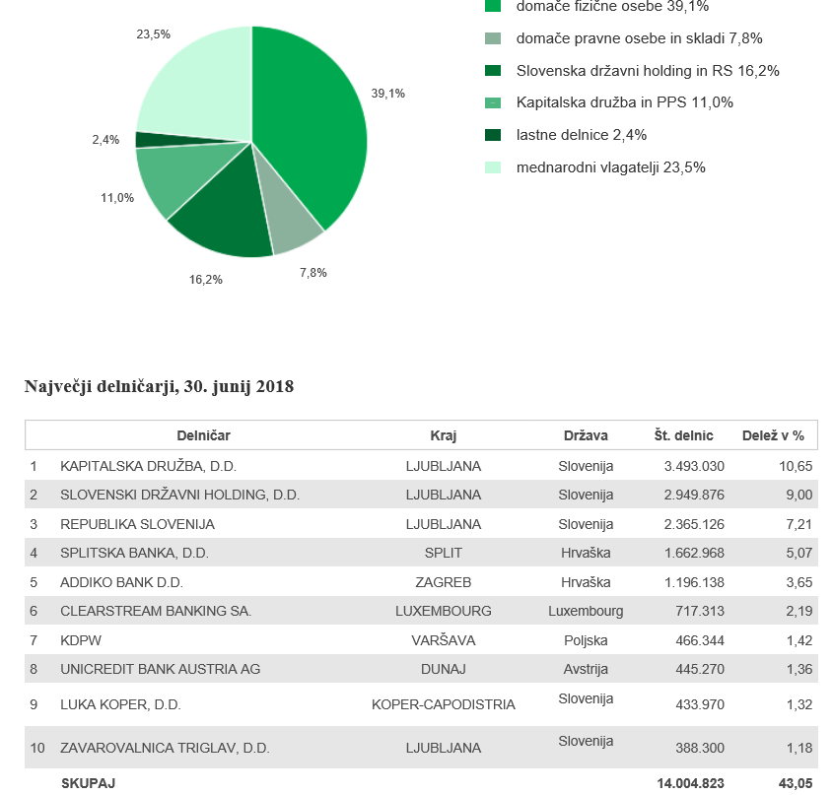Click the mednarodni vlagatelji legend swatch
The width and height of the screenshot is (833, 795).
coord(493,167)
